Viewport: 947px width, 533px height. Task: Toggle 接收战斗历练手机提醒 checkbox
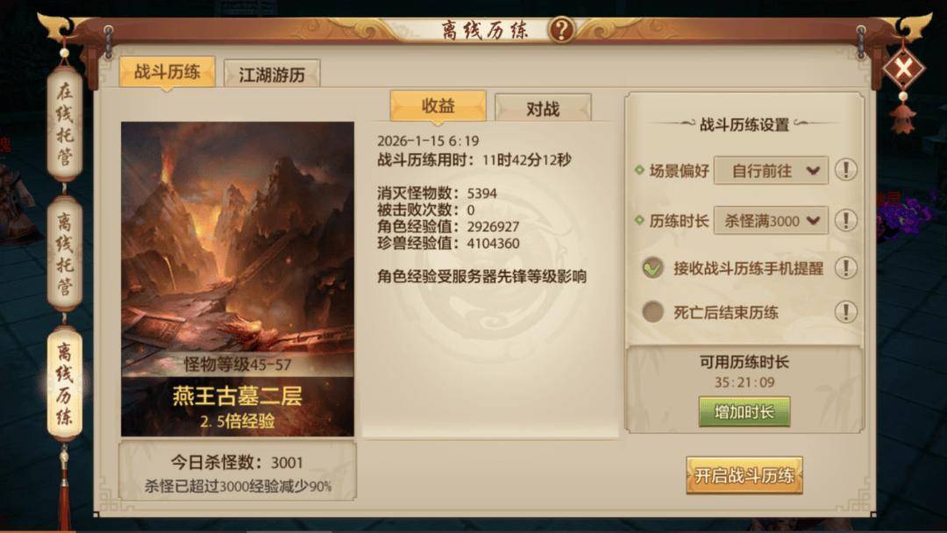[652, 267]
